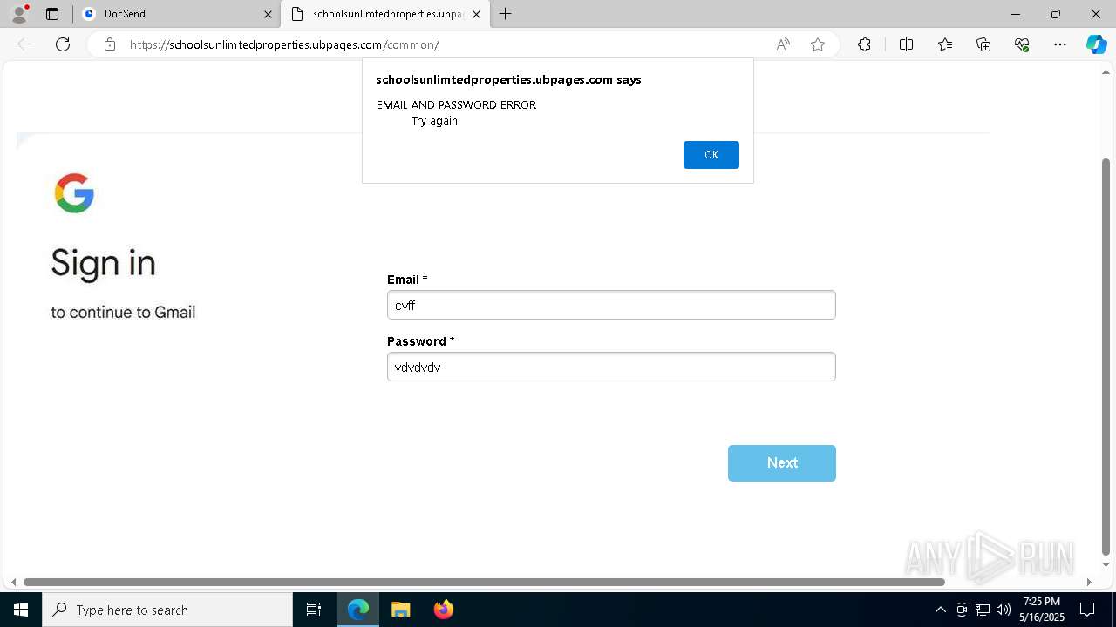Screen dimensions: 1116x627
Task: Click the scroll down arrow
Action: [x=1106, y=565]
